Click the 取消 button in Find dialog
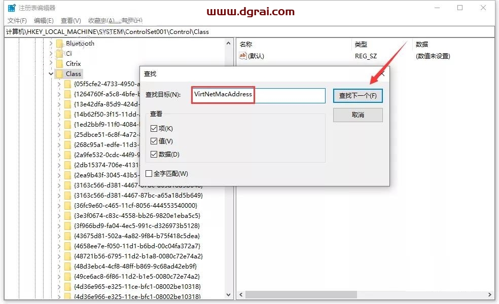 tap(358, 115)
